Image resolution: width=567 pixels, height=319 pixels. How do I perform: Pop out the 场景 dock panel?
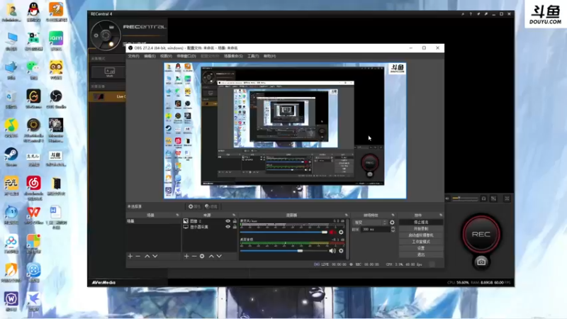tap(177, 216)
